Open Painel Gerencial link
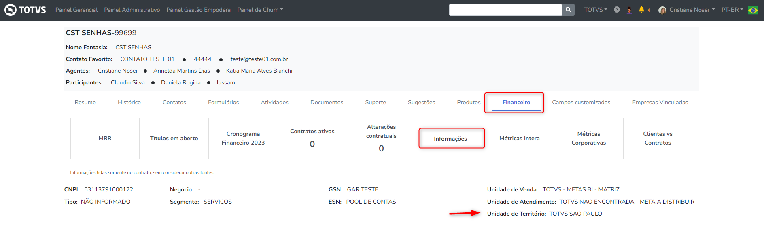The width and height of the screenshot is (764, 227). (x=76, y=10)
